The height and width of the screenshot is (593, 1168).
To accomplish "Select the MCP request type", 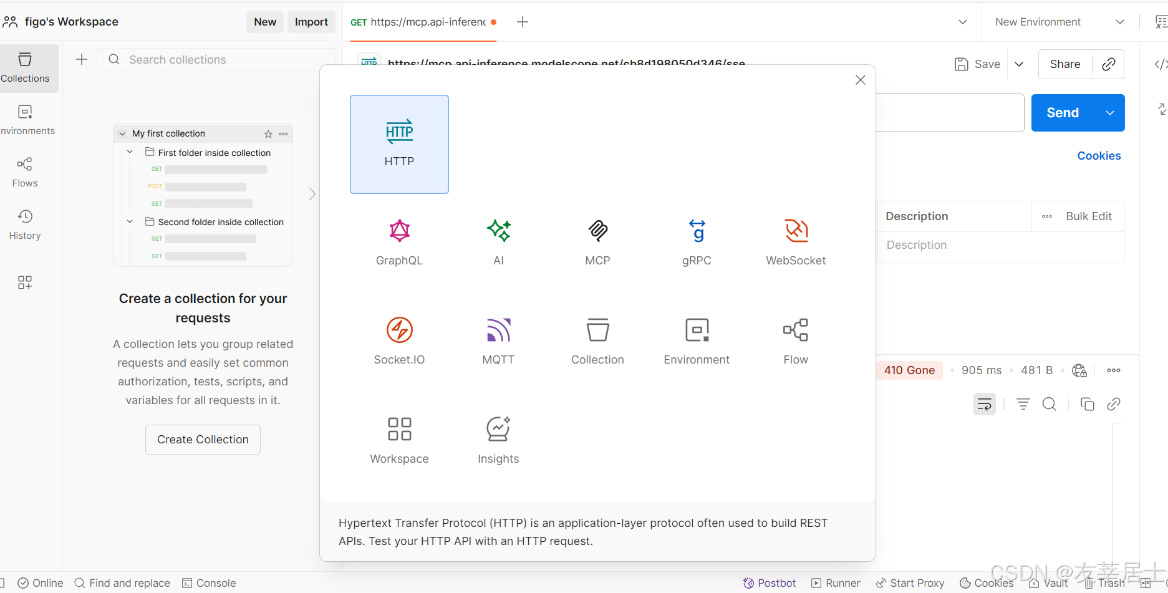I will (597, 243).
